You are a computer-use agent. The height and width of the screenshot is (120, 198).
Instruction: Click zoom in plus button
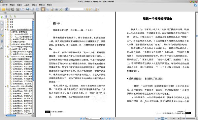(x=197, y=118)
